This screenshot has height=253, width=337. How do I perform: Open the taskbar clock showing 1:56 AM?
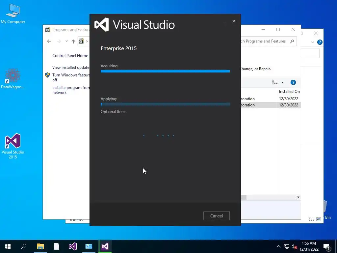pyautogui.click(x=309, y=246)
